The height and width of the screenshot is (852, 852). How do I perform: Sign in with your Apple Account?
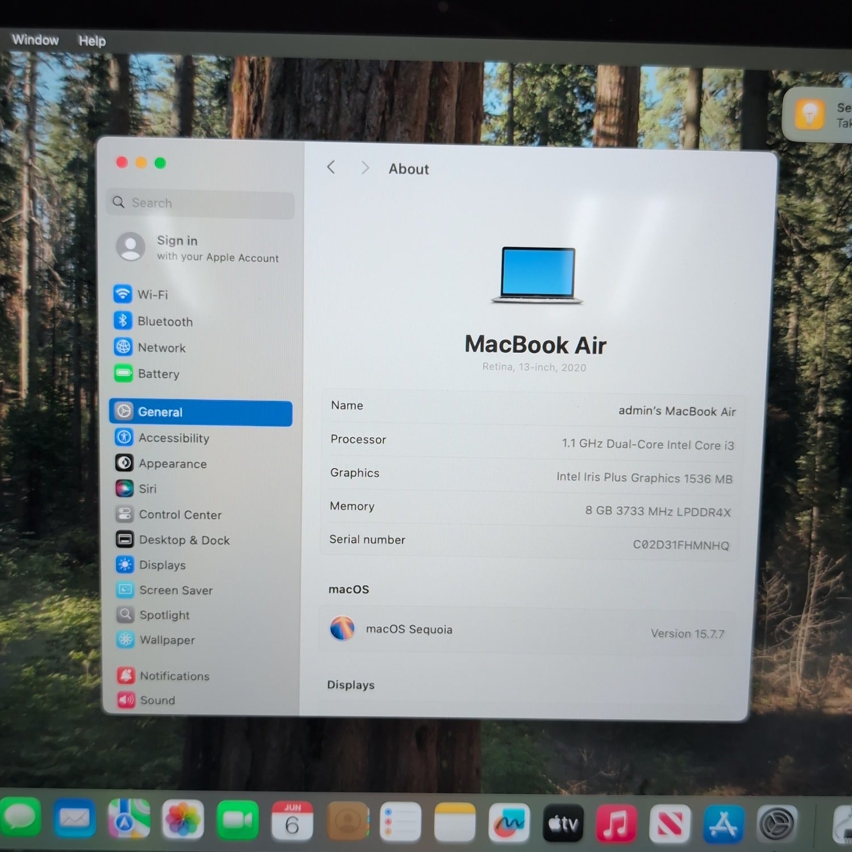click(198, 248)
